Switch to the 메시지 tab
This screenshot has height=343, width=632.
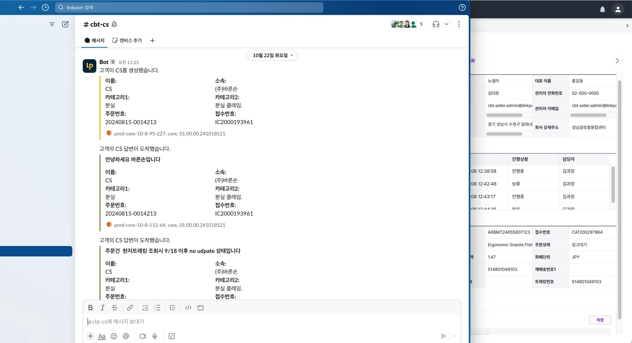pyautogui.click(x=94, y=40)
